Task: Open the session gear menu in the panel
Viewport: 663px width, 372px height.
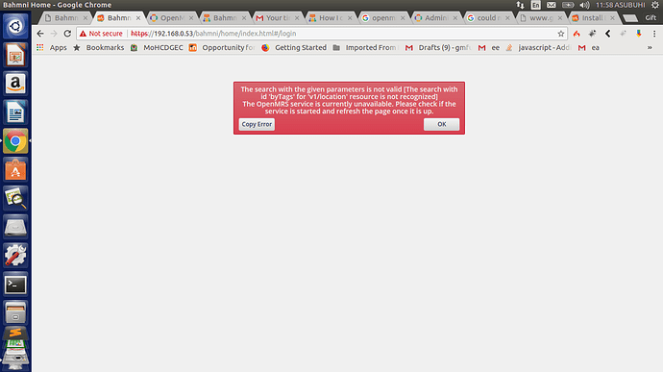Action: click(655, 5)
